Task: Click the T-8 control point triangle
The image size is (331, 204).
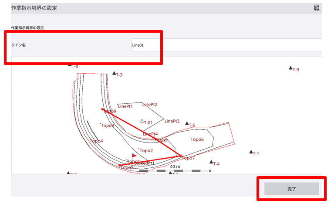Action: [70, 65]
